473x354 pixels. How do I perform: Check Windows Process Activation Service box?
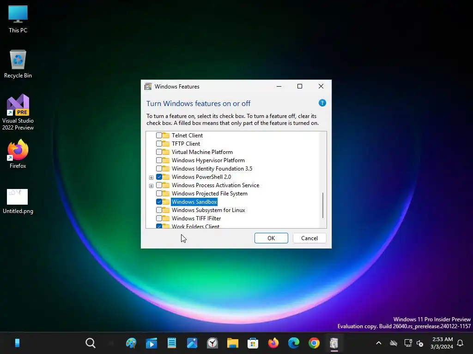coord(159,185)
